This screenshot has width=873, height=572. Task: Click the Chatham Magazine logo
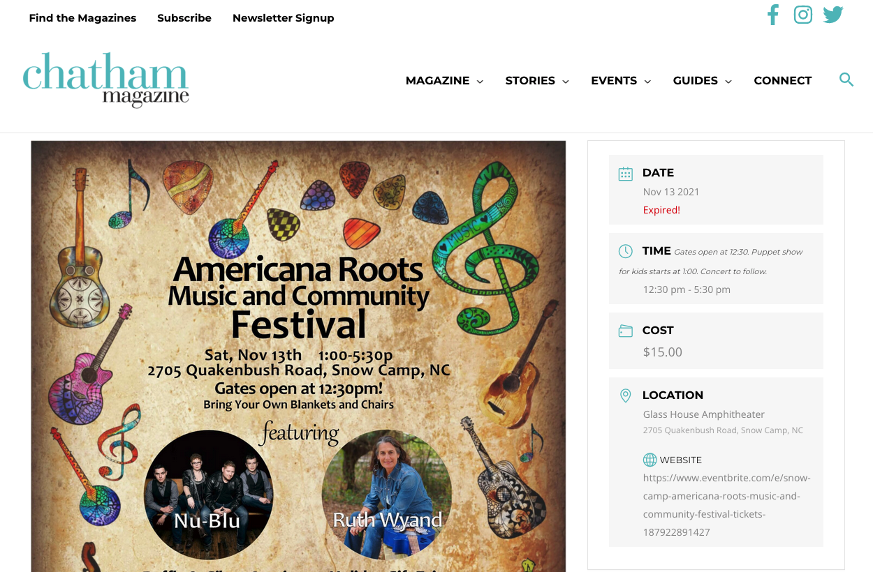(x=105, y=80)
